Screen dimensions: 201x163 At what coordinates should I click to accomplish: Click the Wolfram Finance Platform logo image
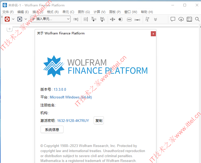[95, 66]
